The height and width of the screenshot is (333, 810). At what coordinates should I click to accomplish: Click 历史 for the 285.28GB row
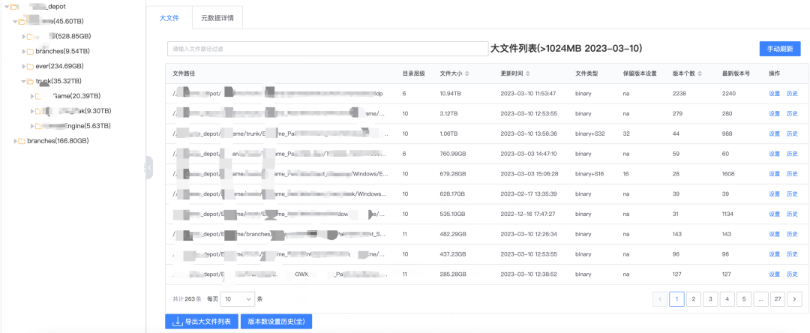tap(792, 274)
